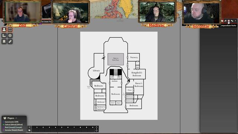
Task: Open the Card Stacks sidebar tab
Action: click(222, 21)
